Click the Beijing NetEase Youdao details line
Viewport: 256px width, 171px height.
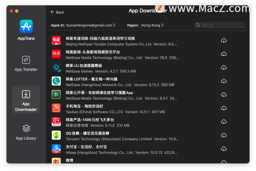click(x=122, y=44)
